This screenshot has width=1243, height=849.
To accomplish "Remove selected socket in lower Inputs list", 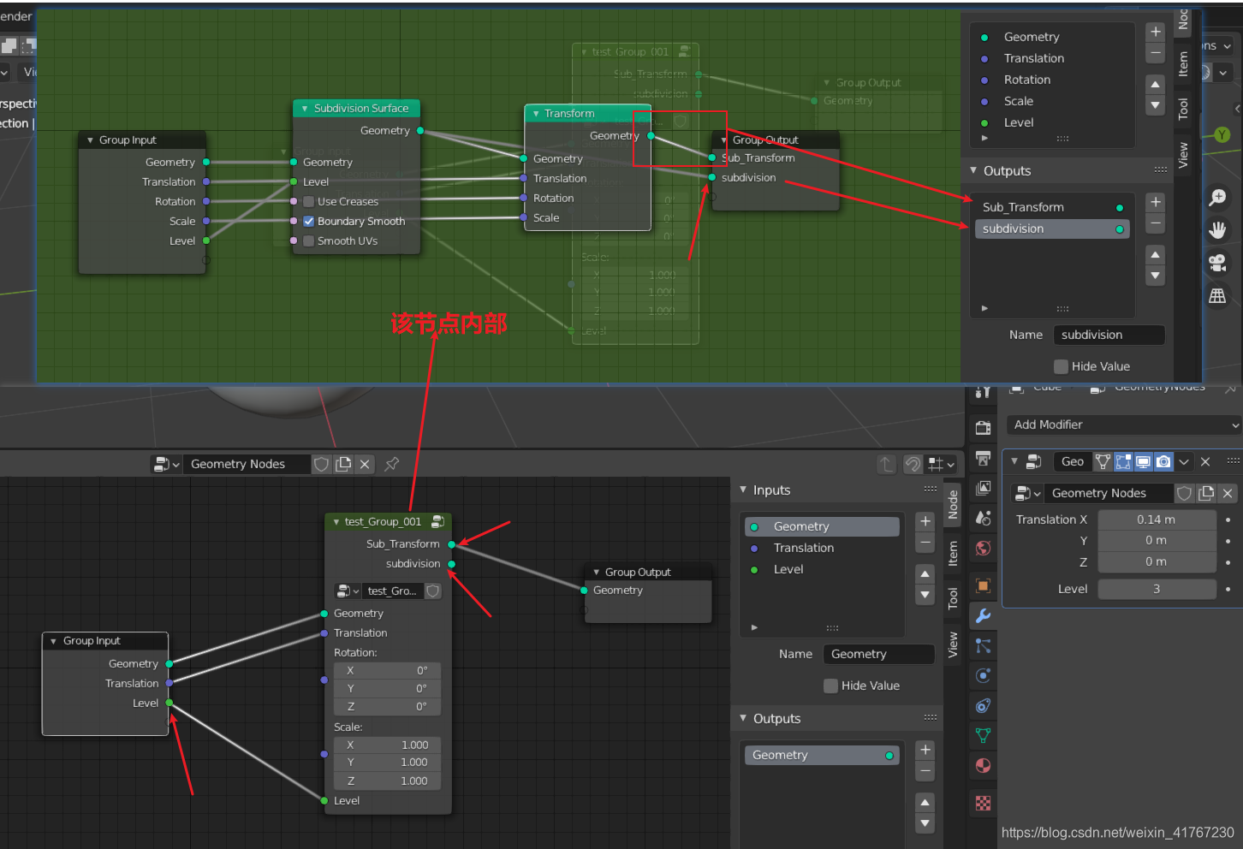I will (925, 543).
